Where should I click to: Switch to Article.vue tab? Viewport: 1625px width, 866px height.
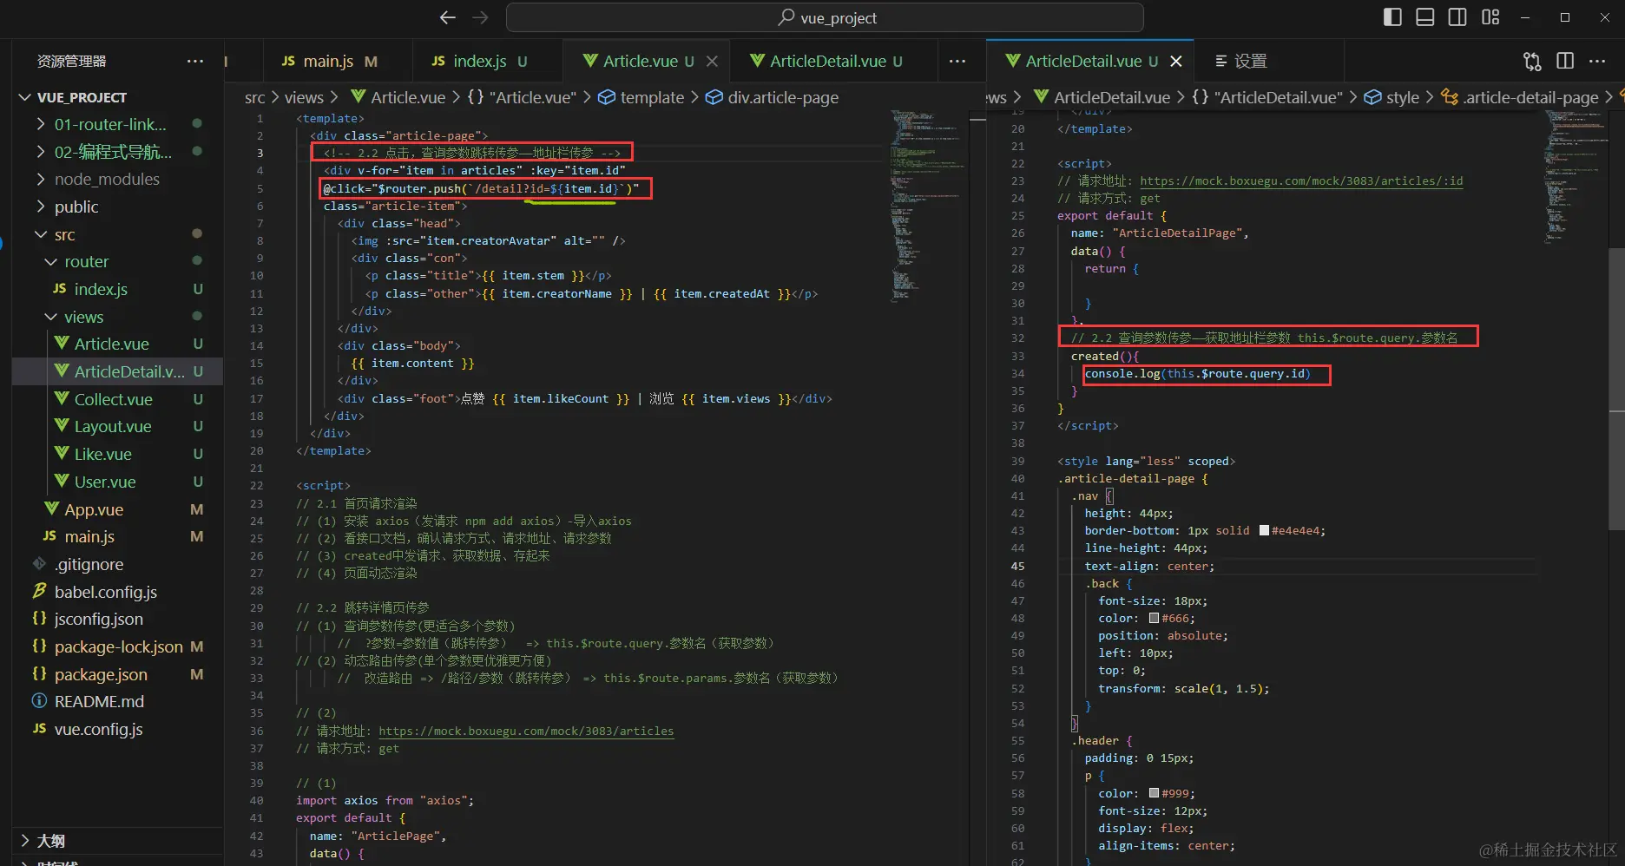click(x=647, y=61)
